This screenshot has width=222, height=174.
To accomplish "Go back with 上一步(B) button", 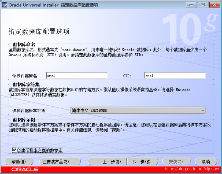I will pyautogui.click(x=107, y=161).
